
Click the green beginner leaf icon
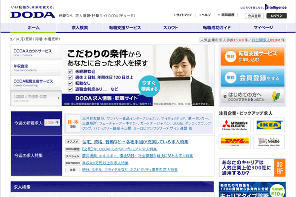point(276,96)
